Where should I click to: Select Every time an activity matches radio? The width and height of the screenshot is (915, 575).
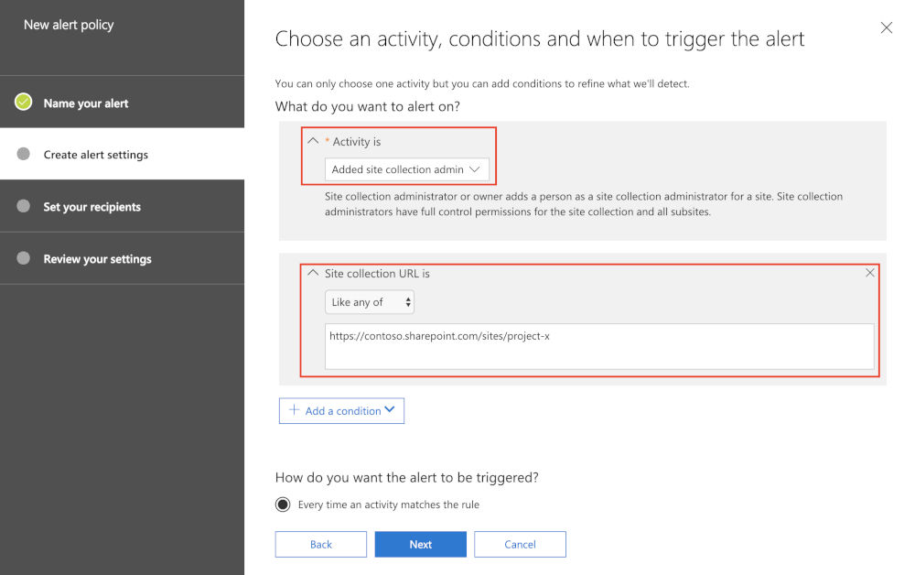pos(283,504)
